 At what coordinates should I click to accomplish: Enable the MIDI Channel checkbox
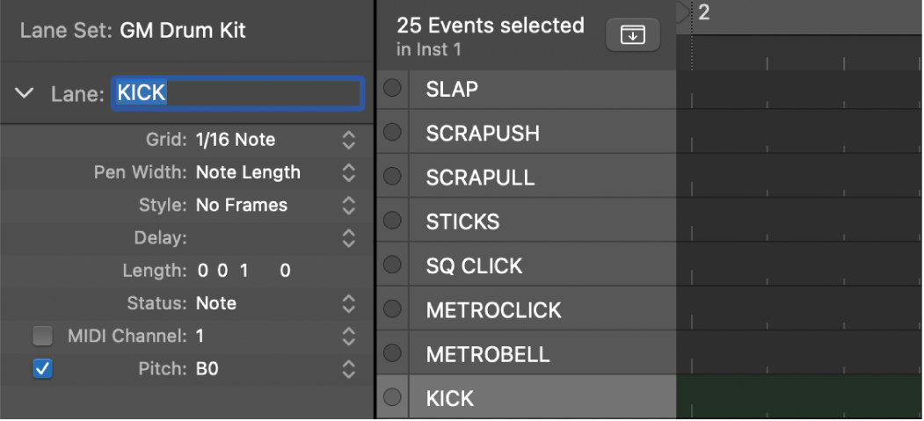tap(42, 336)
